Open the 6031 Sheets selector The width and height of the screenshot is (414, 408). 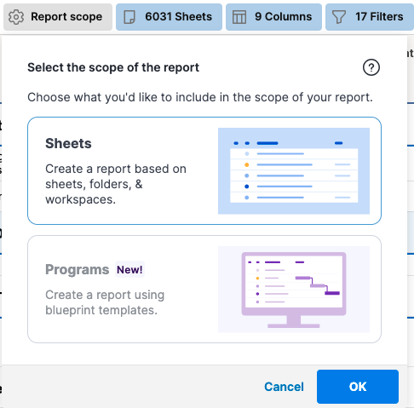click(x=169, y=17)
